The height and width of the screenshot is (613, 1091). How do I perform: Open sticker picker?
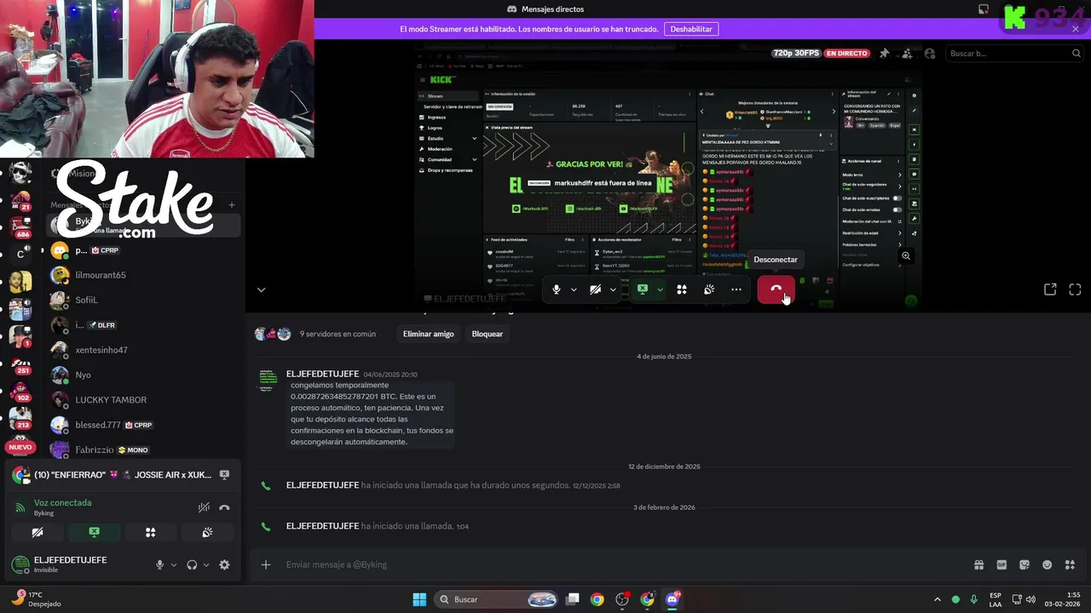(x=1025, y=564)
